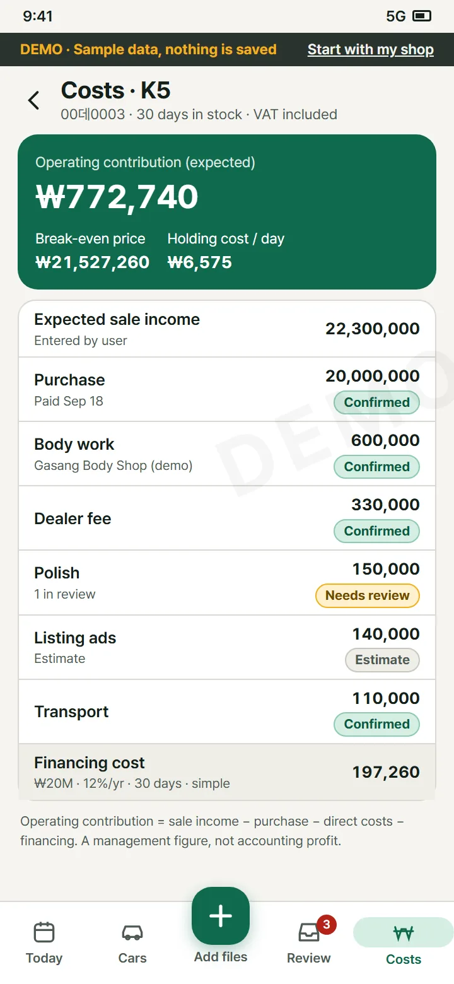
Task: Tap the Needs review badge on Polish
Action: pos(368,595)
